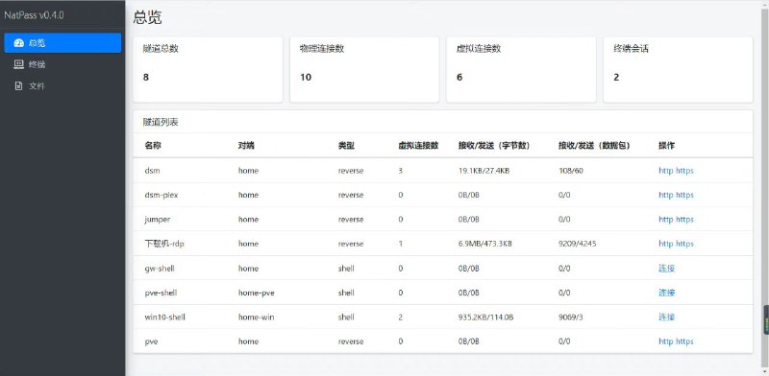This screenshot has width=769, height=376.
Task: Open http link for dsm-plex tunnel
Action: coord(665,195)
